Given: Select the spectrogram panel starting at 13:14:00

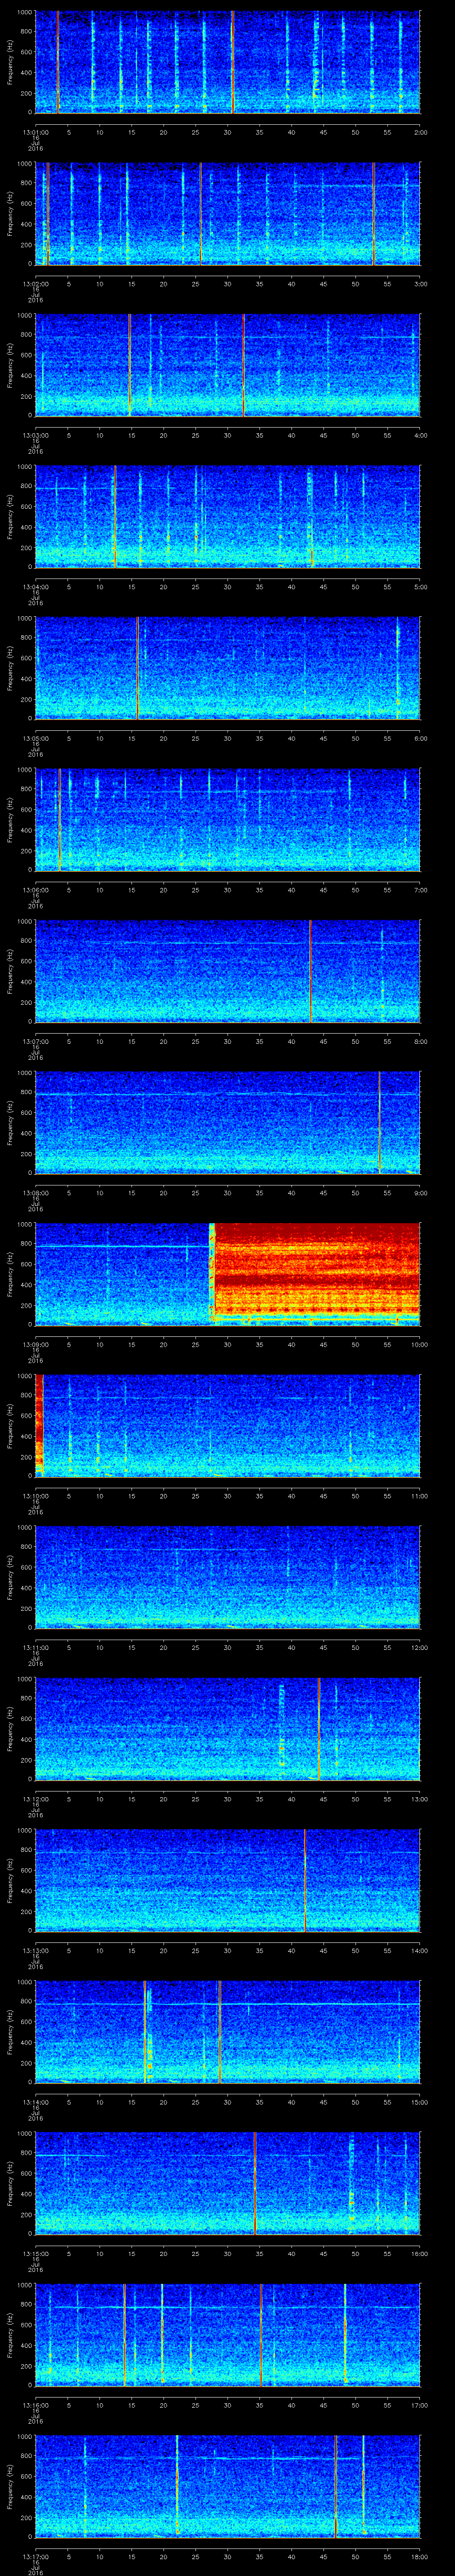Looking at the screenshot, I should point(227,2032).
